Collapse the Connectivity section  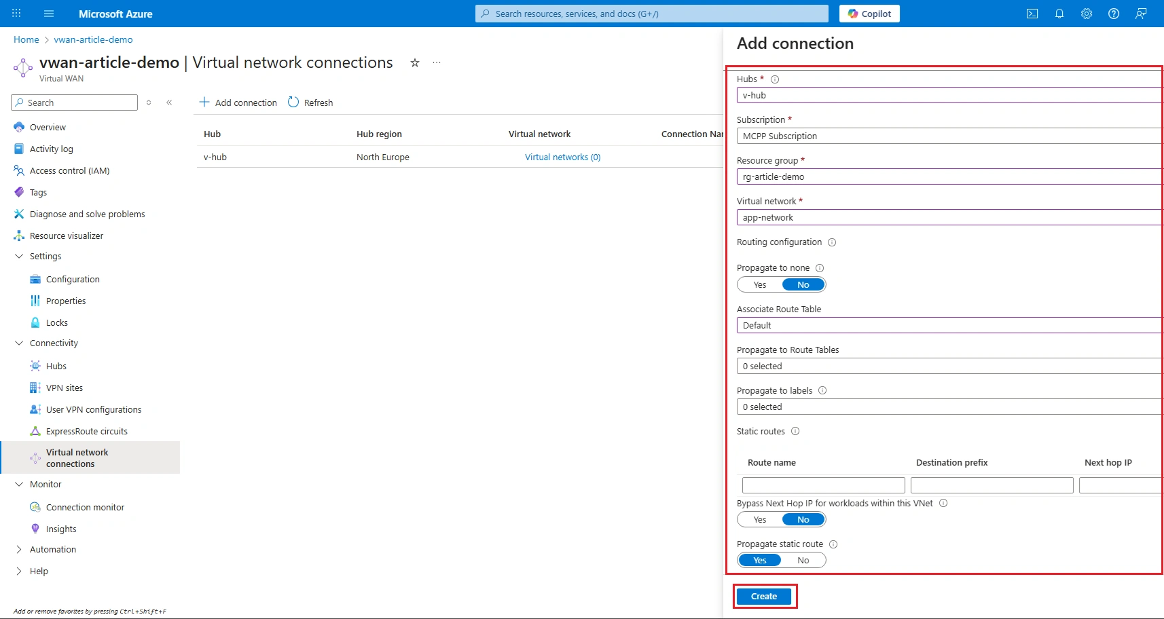click(19, 343)
